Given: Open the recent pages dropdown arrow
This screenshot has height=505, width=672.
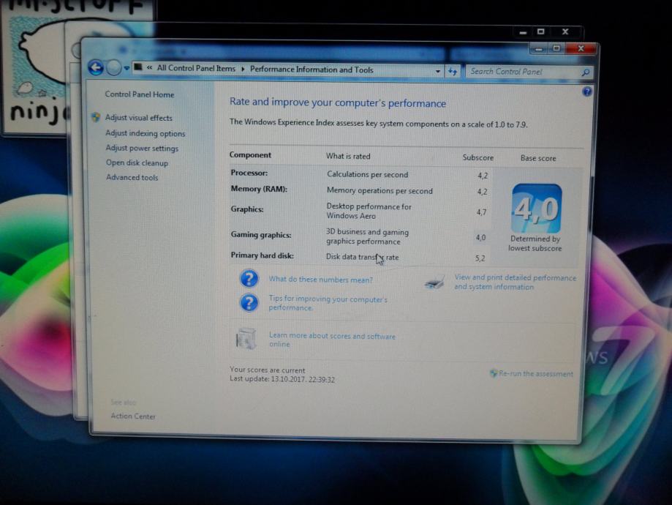Looking at the screenshot, I should 127,68.
